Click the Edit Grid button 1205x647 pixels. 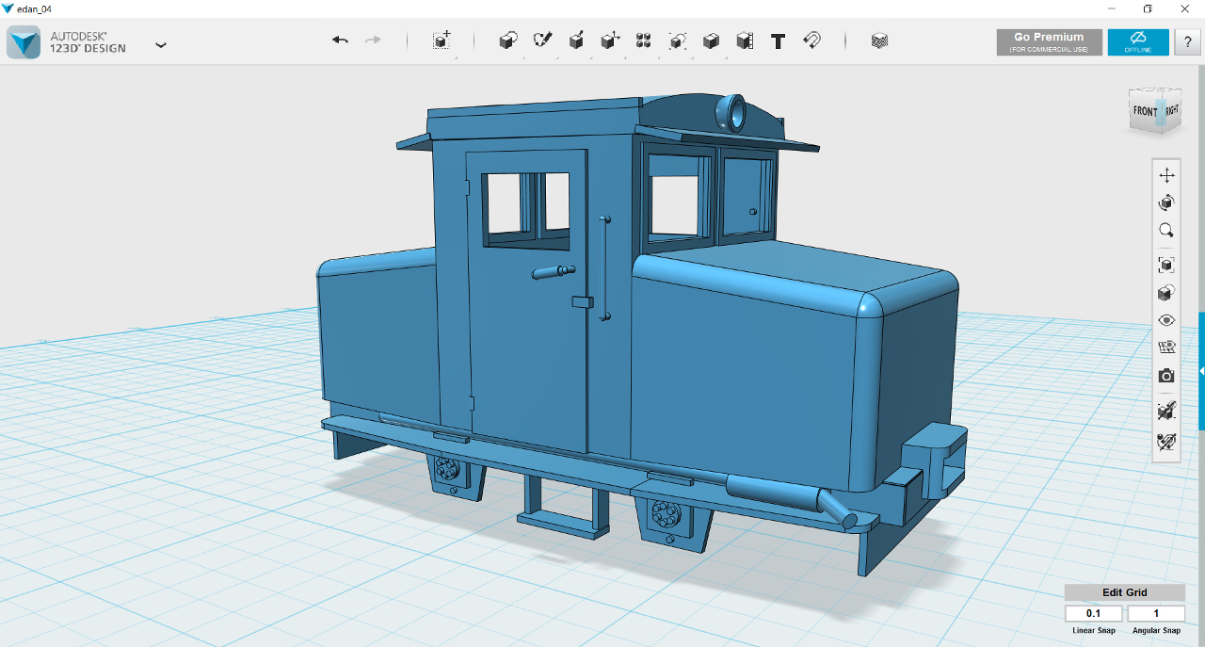point(1125,592)
